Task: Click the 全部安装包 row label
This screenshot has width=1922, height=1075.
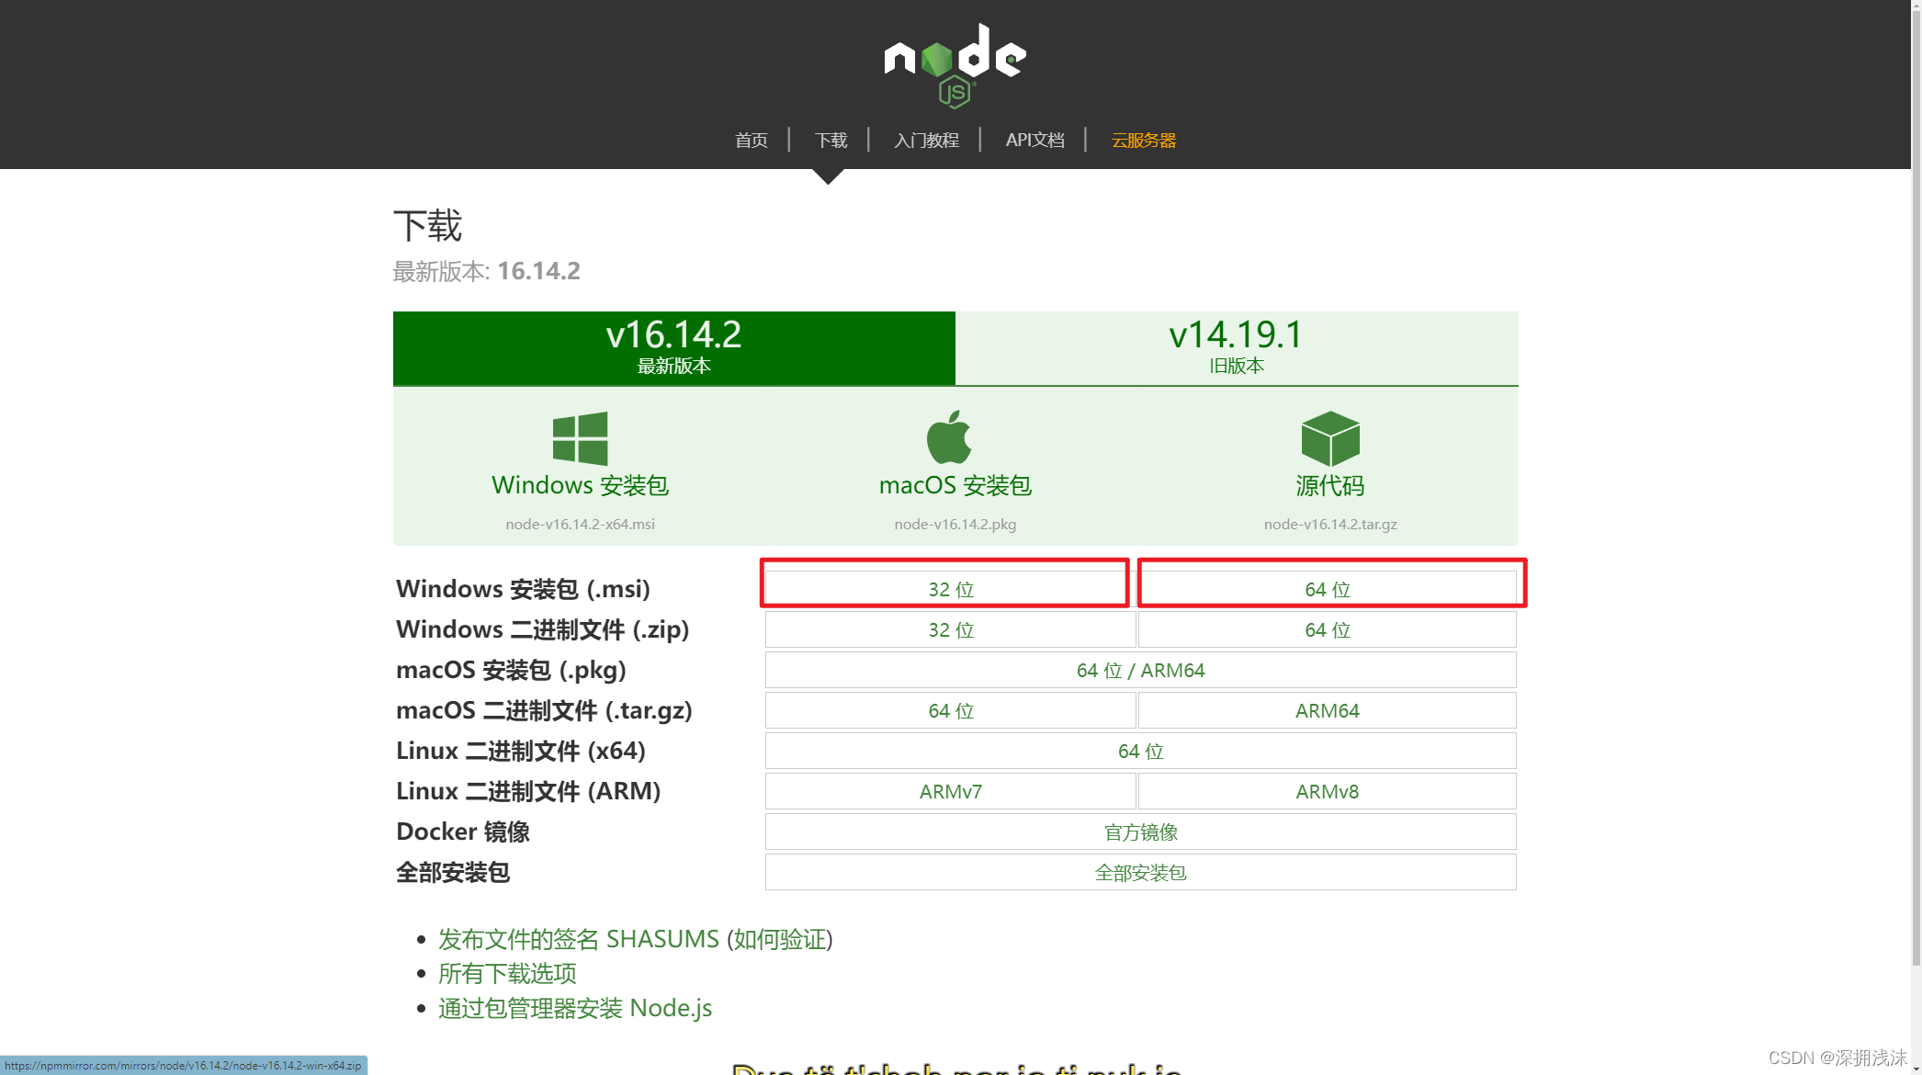Action: pyautogui.click(x=452, y=872)
